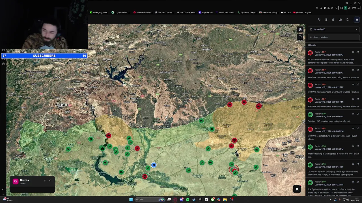Click the Search Markers input field
362x203 pixels.
333,37
